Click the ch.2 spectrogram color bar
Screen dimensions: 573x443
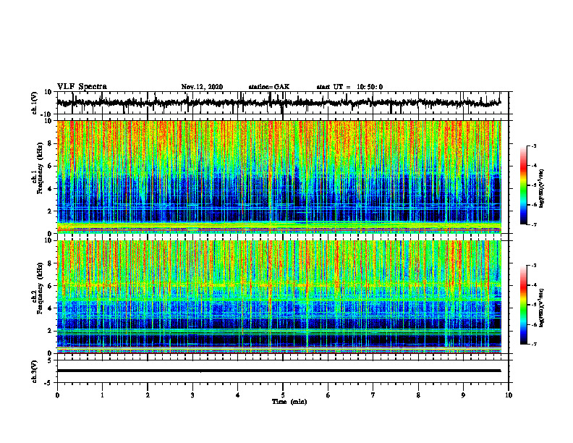pos(524,305)
